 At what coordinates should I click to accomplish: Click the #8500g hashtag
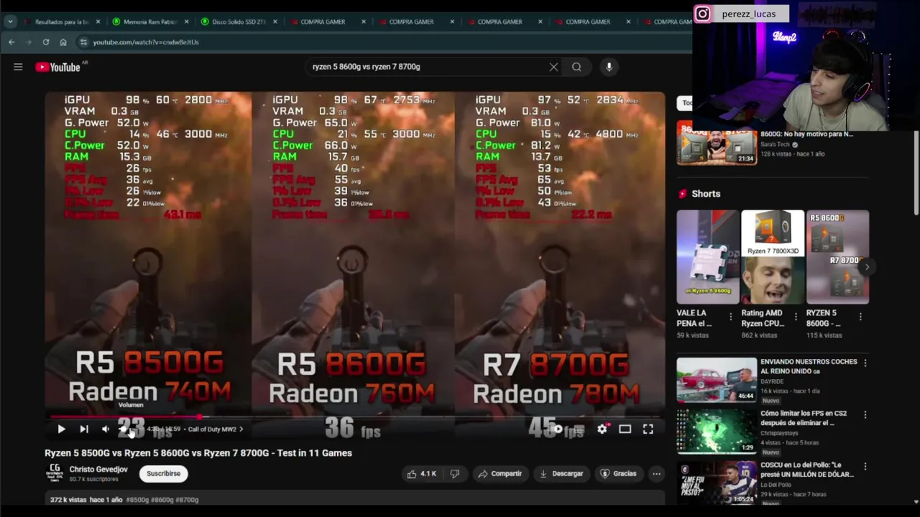coord(137,500)
